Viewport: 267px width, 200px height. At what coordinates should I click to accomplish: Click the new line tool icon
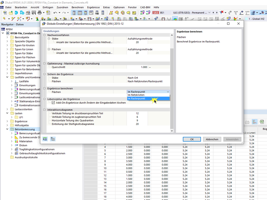[13, 19]
